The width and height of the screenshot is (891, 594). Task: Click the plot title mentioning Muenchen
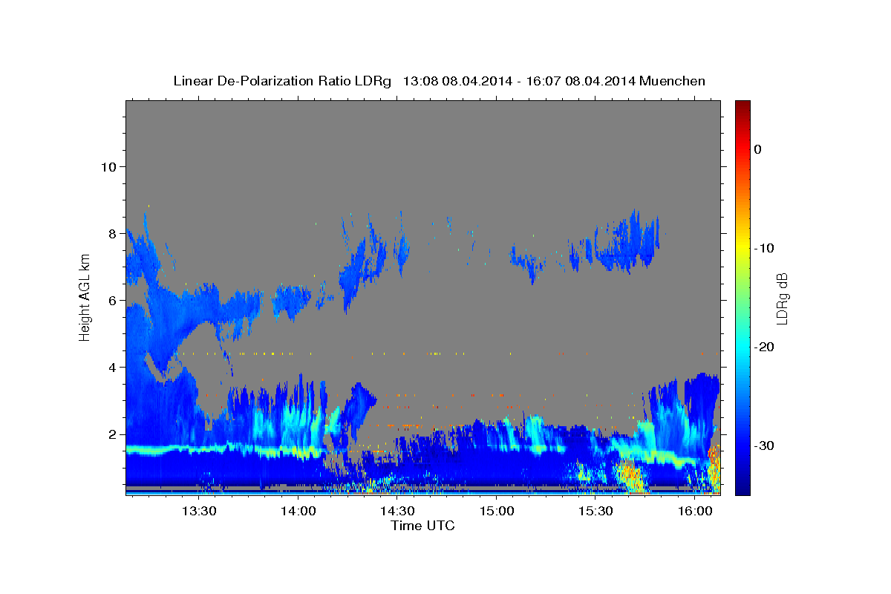(440, 81)
